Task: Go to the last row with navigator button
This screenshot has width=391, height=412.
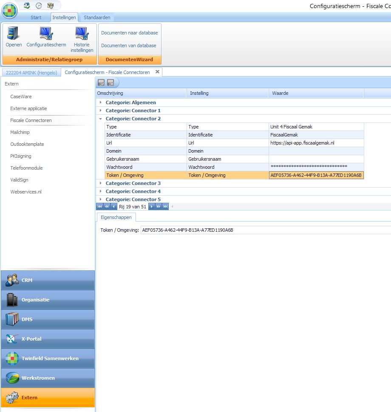Action: tap(166, 207)
